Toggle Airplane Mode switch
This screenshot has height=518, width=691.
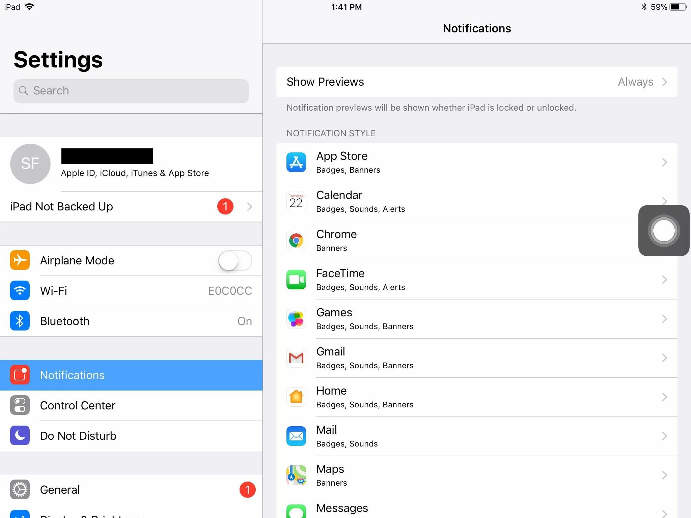pos(234,260)
